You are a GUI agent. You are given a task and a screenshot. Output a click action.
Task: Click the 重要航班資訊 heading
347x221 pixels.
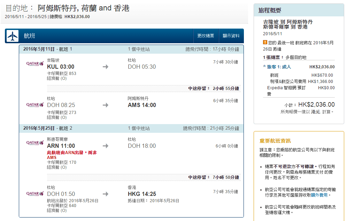[275, 141]
